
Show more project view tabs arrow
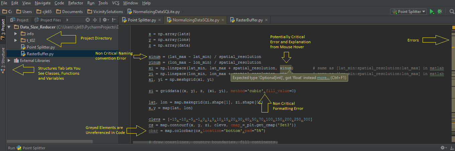[x=67, y=20]
